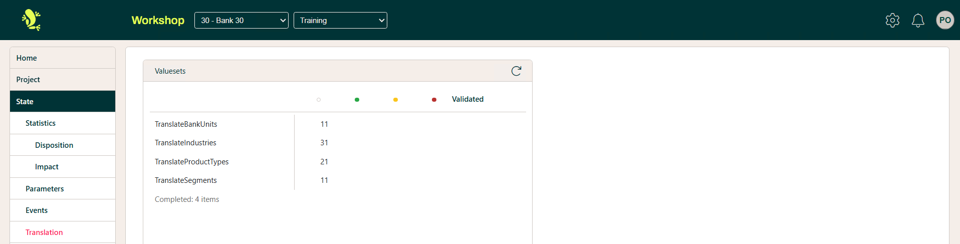Click the green status dot column header

[x=357, y=100]
